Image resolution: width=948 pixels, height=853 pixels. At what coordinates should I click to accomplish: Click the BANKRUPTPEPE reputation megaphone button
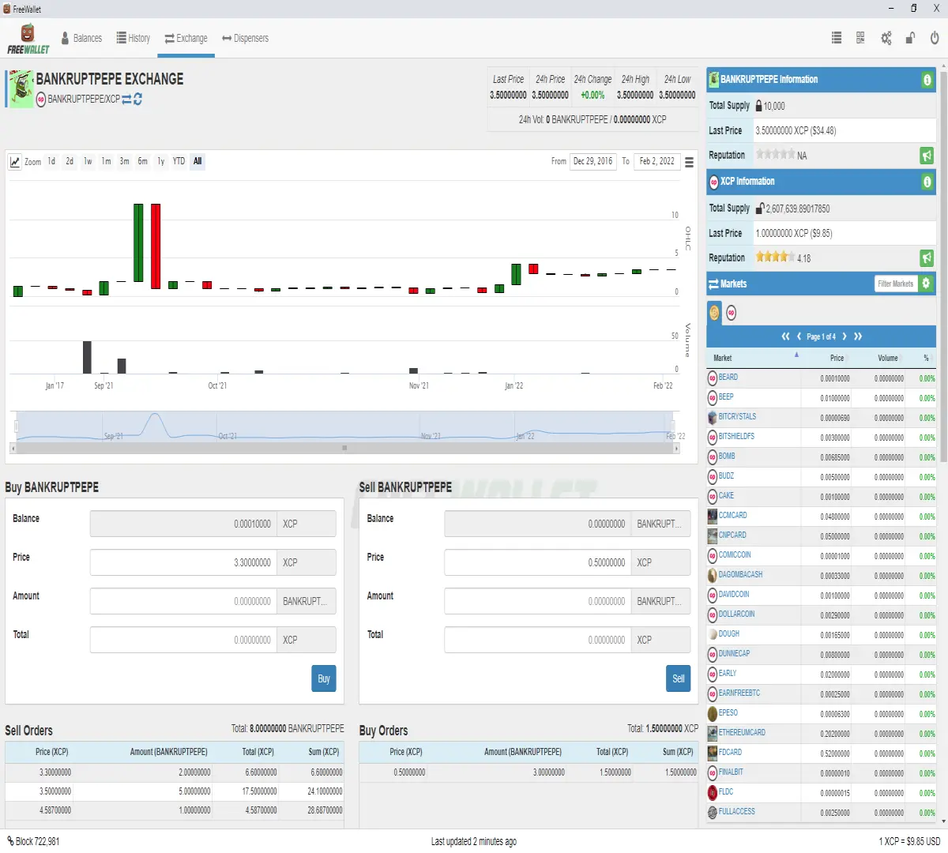click(x=927, y=156)
